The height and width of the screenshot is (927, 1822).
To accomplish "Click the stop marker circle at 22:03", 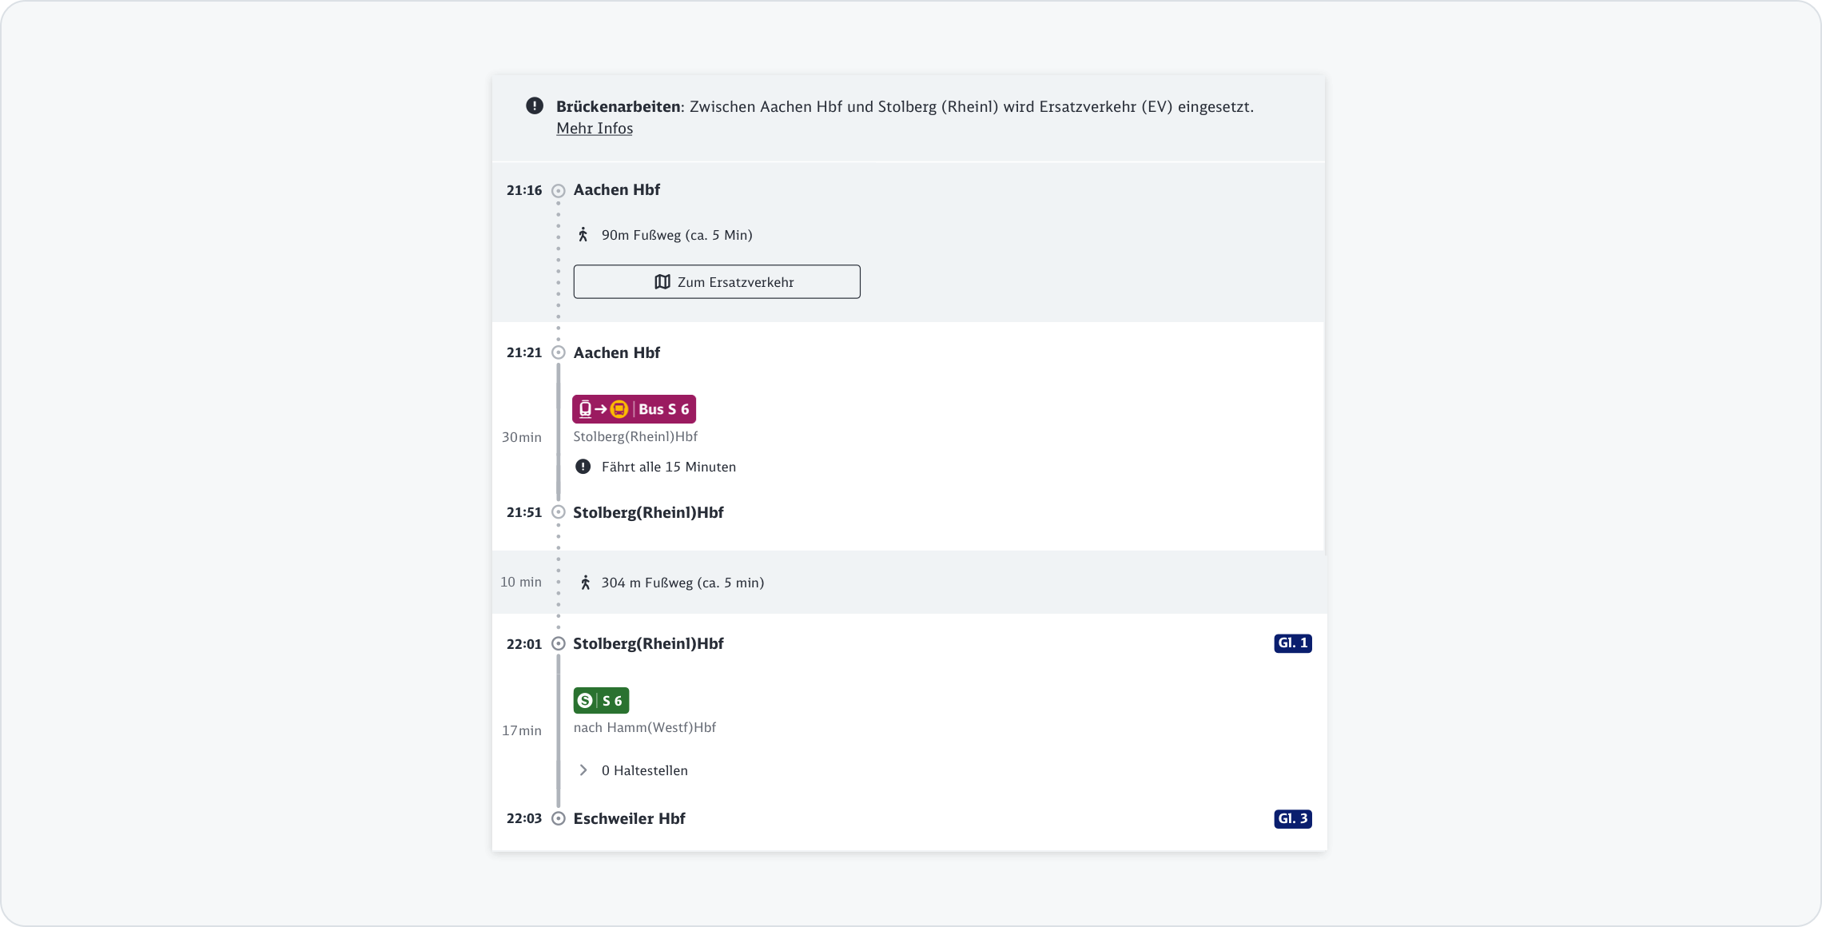I will tap(559, 818).
